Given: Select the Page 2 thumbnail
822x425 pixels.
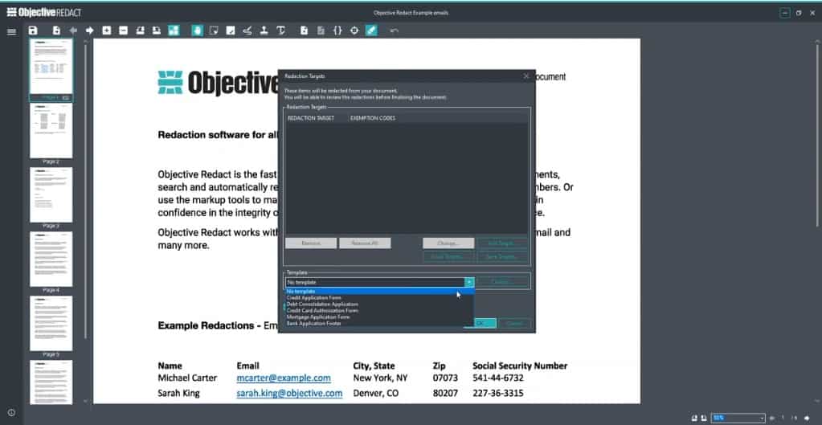Looking at the screenshot, I should pyautogui.click(x=51, y=131).
